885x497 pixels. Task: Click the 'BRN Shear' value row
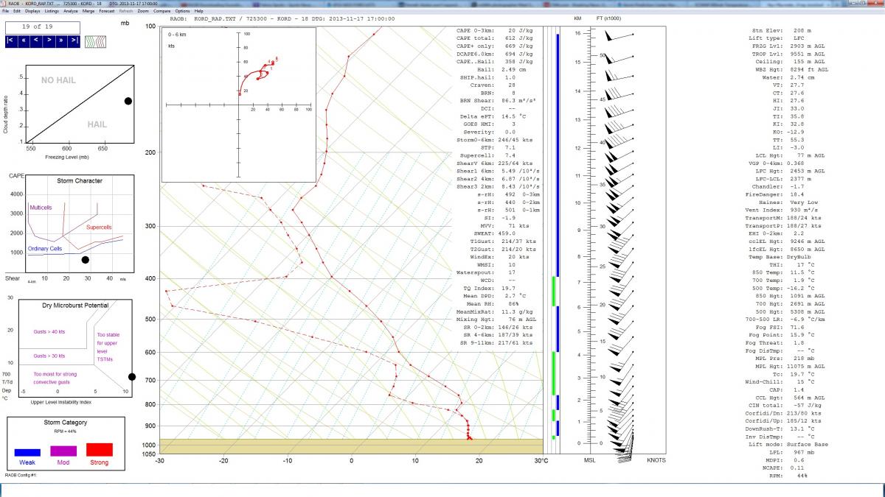pyautogui.click(x=499, y=100)
